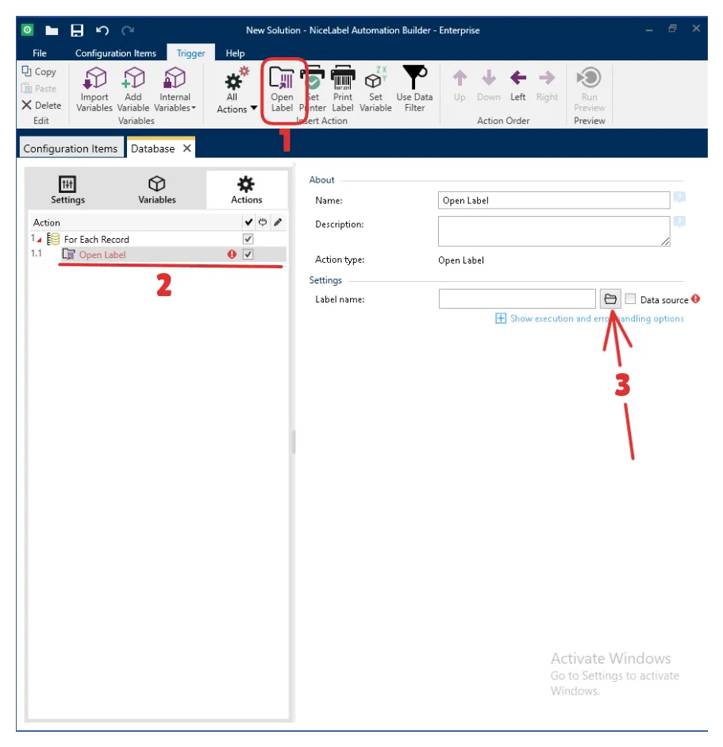
Task: Browse for label file with folder icon
Action: [x=610, y=299]
